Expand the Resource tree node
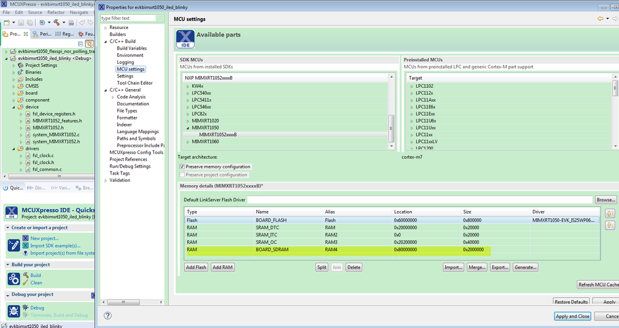The image size is (619, 328). point(105,28)
